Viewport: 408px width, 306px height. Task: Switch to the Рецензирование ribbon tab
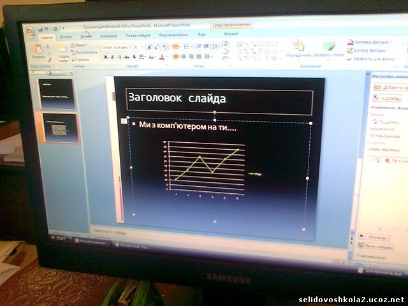173,35
